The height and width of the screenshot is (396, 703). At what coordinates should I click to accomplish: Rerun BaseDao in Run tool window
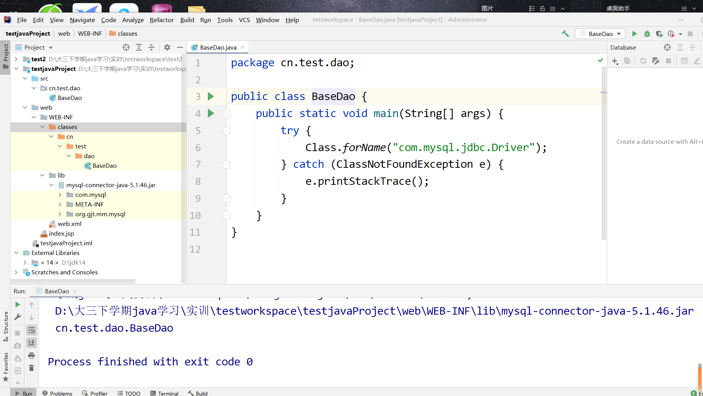pyautogui.click(x=17, y=305)
